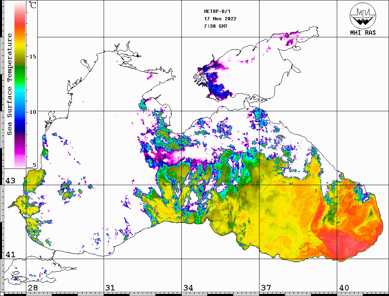Click the MHI RAS circular logo
This screenshot has height=296, width=389.
click(x=363, y=16)
